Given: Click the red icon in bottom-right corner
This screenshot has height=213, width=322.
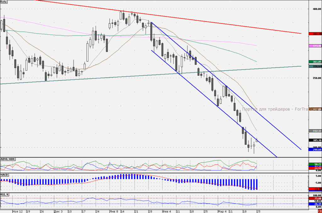Looking at the screenshot, I should (320, 211).
